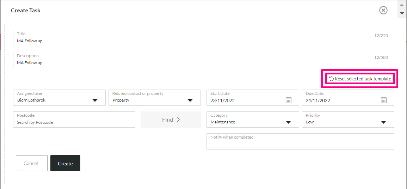Click the Find postcode button
The image size is (407, 189).
tap(171, 120)
